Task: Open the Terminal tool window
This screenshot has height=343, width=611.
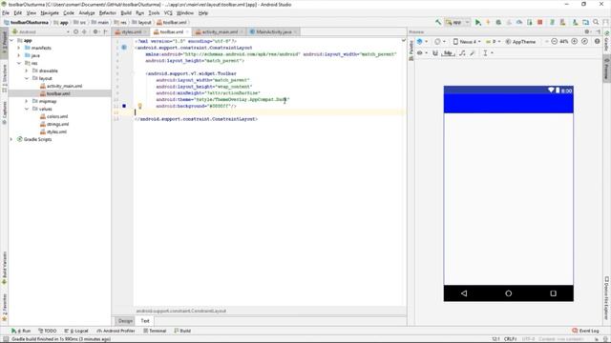Action: (x=155, y=331)
